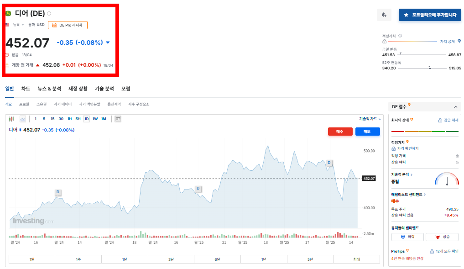The image size is (464, 269).
Task: Select the candlestick chart type icon
Action: (11, 119)
